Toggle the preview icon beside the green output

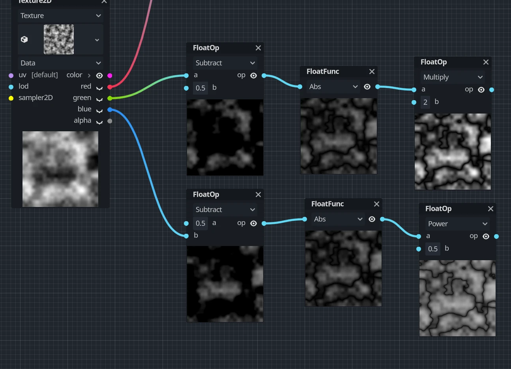(x=99, y=99)
